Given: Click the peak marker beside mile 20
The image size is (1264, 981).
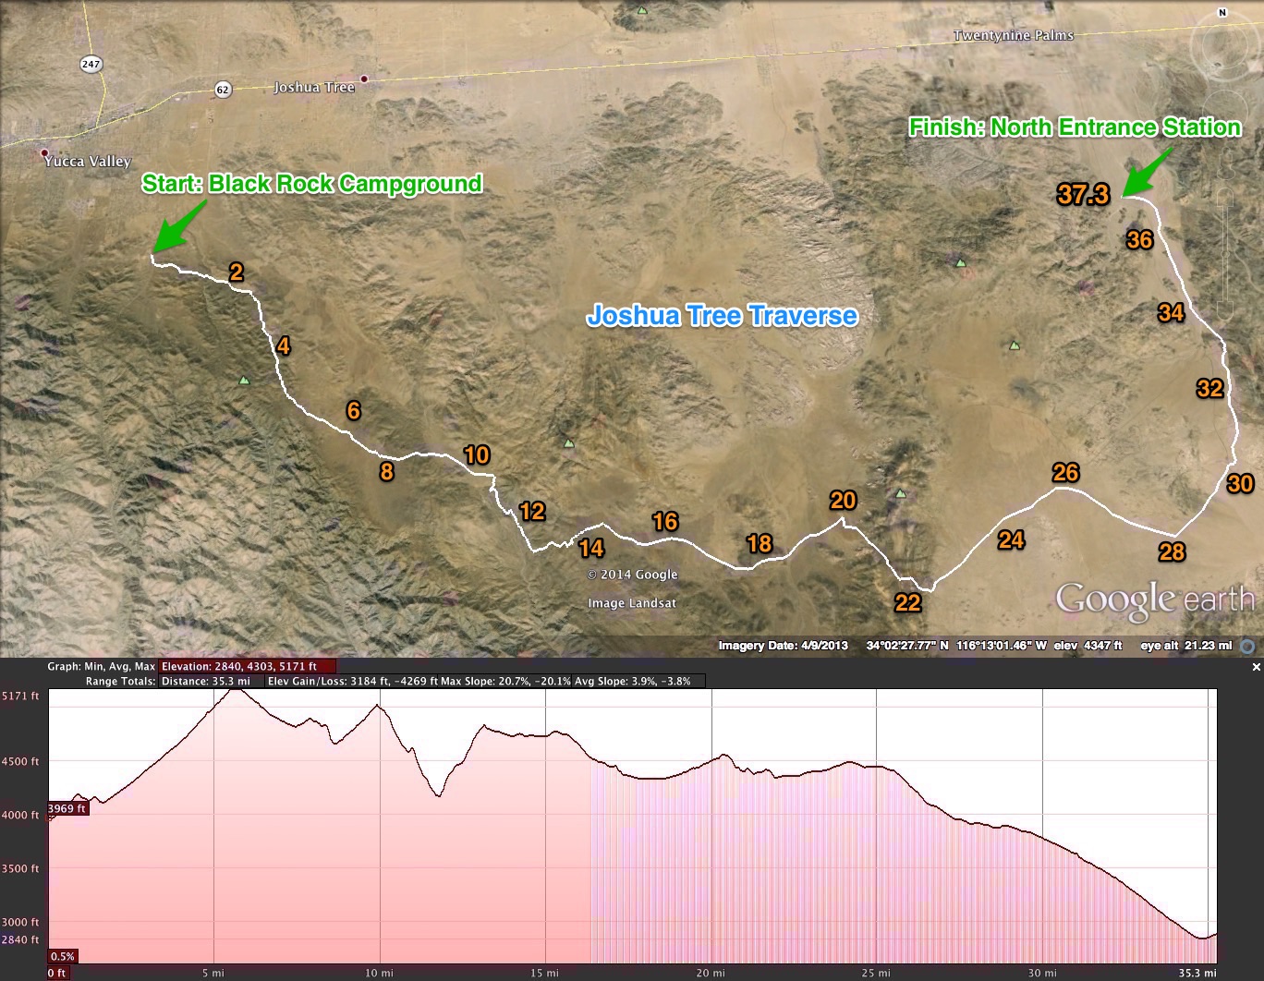Looking at the screenshot, I should point(901,493).
